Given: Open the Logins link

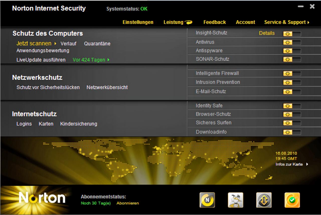Looking at the screenshot, I should point(24,124).
